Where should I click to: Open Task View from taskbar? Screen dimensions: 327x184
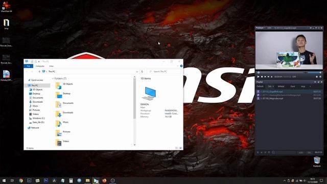pos(12,180)
